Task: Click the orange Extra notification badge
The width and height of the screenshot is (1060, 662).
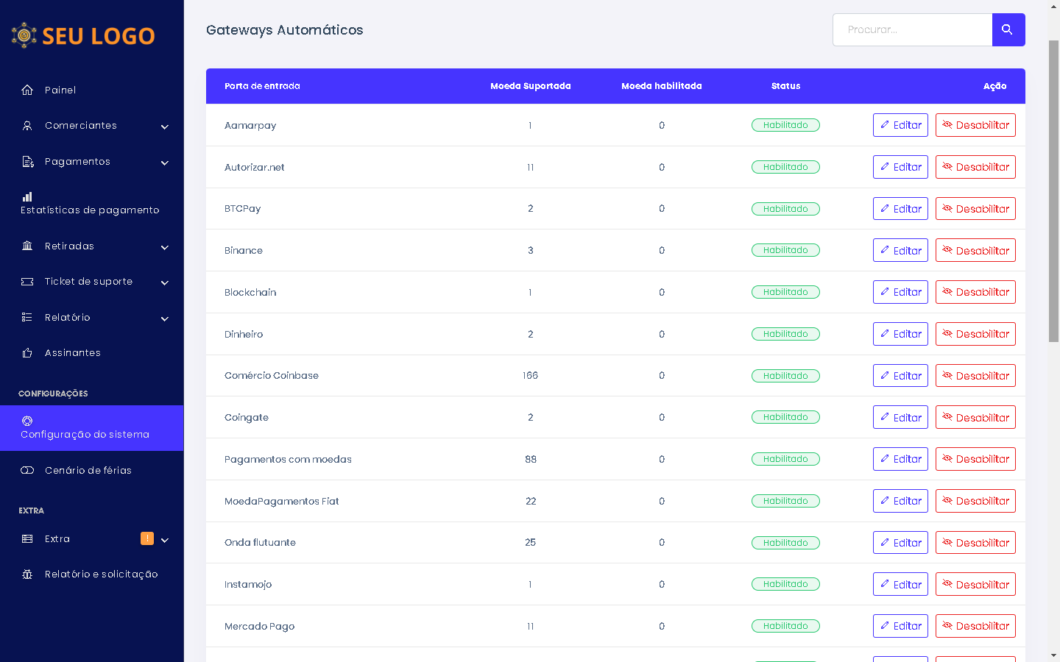Action: point(147,538)
